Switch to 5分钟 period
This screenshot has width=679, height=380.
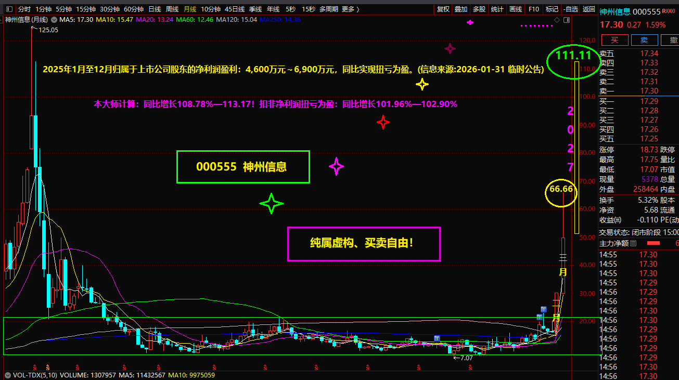[63, 9]
